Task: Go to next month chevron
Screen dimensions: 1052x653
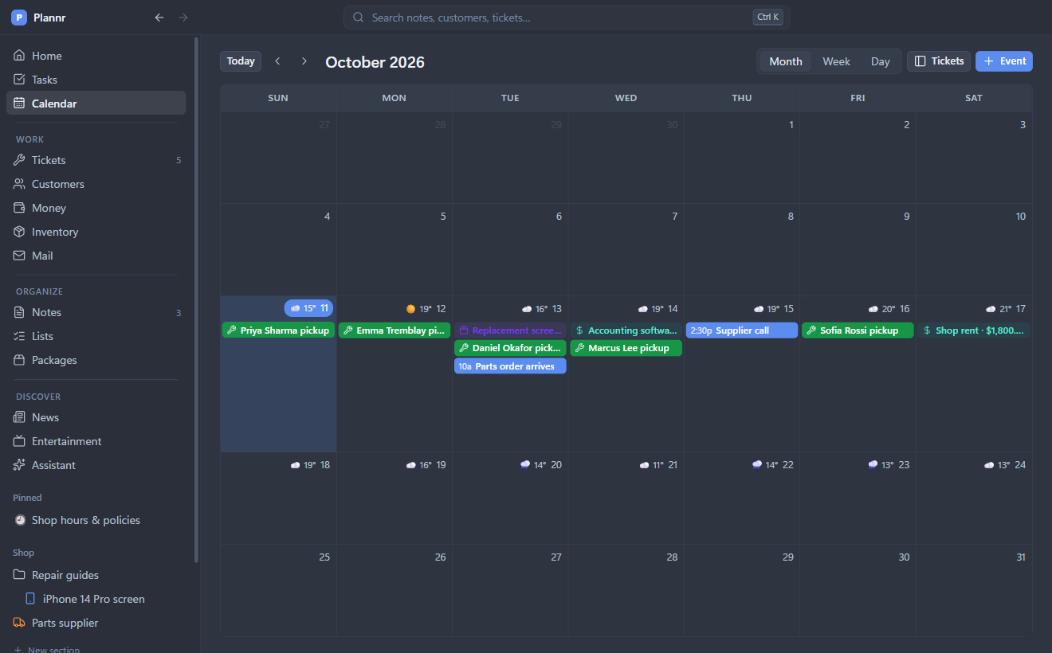Action: (x=304, y=61)
